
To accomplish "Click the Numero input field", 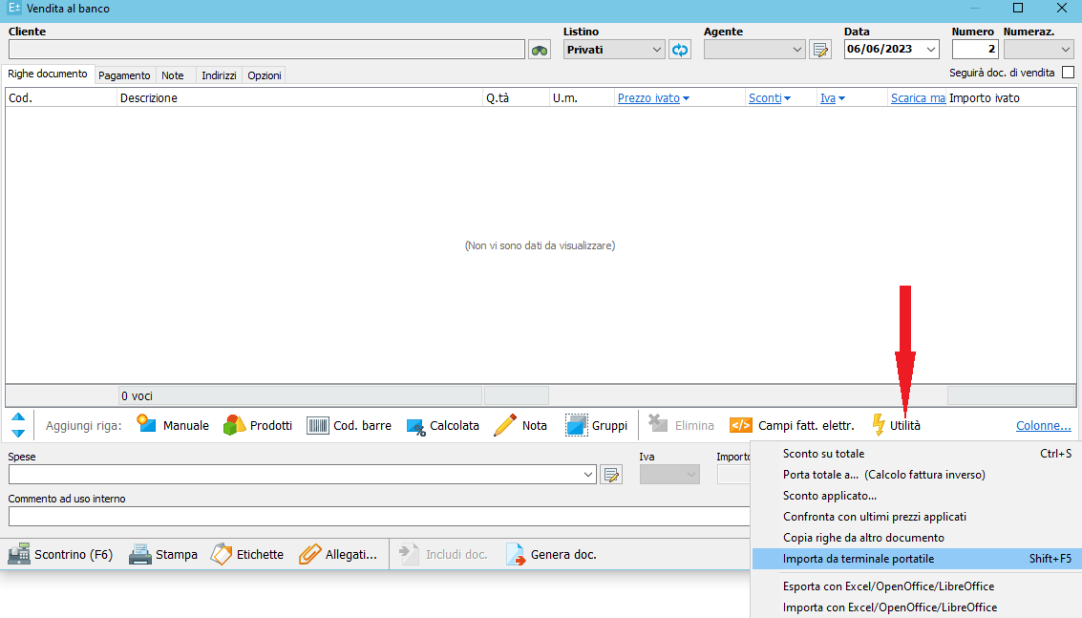I will (x=975, y=49).
